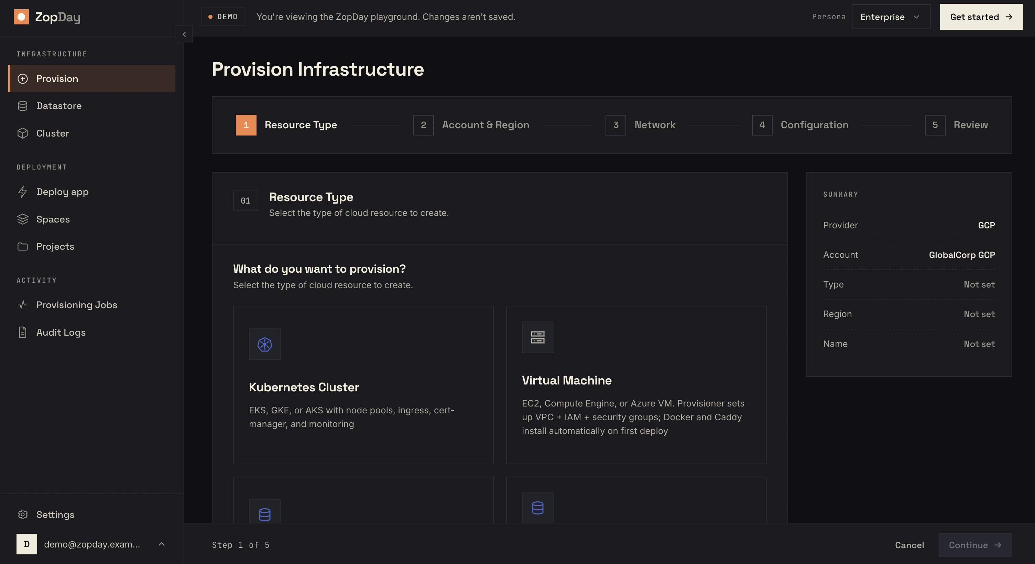Select step 3 Network

641,125
